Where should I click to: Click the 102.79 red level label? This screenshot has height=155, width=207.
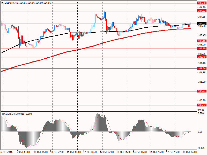pos(202,49)
